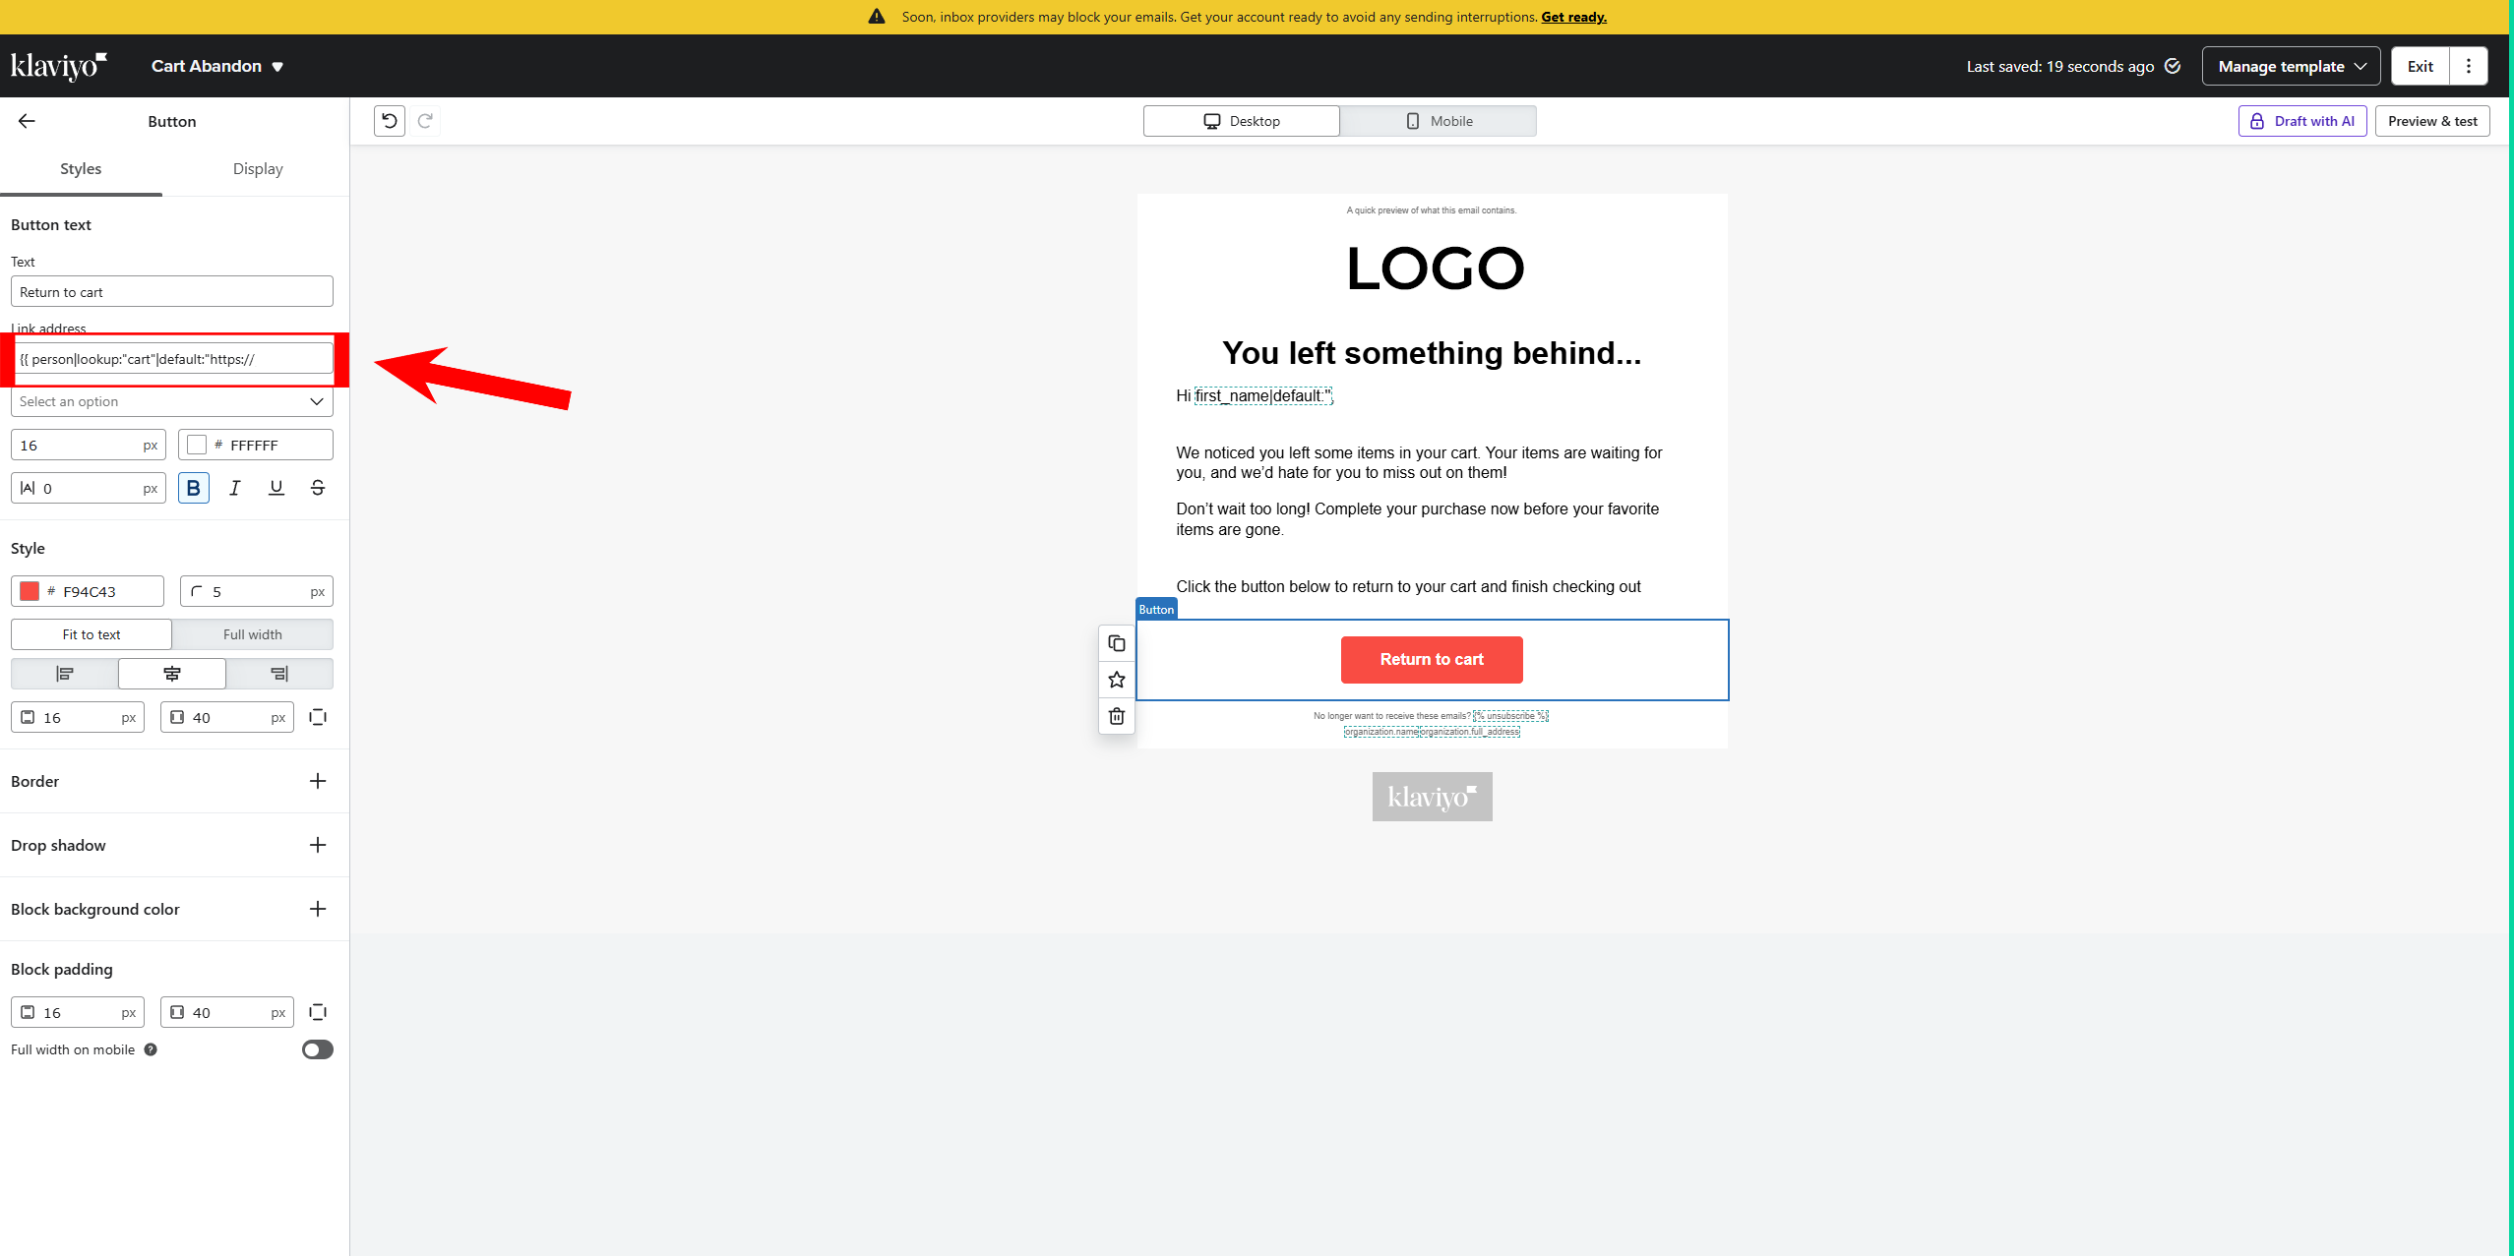Center-align the button

click(x=172, y=674)
